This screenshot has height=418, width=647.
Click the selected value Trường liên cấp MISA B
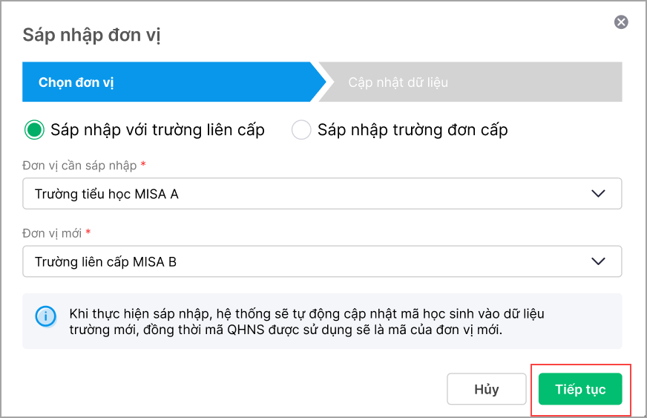[105, 262]
